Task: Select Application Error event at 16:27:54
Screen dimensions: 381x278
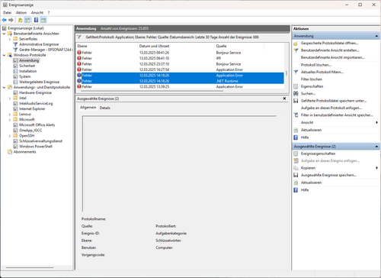Action: [181, 69]
